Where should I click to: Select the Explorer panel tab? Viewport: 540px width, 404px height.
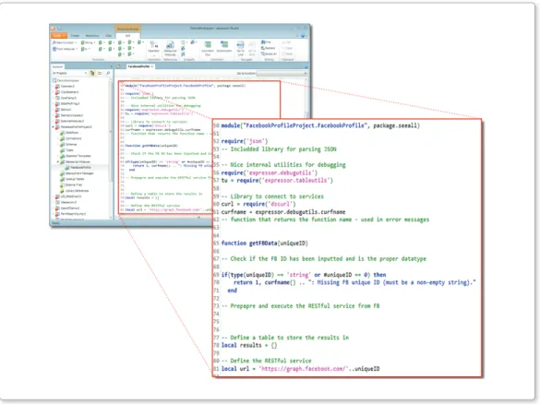(x=58, y=66)
